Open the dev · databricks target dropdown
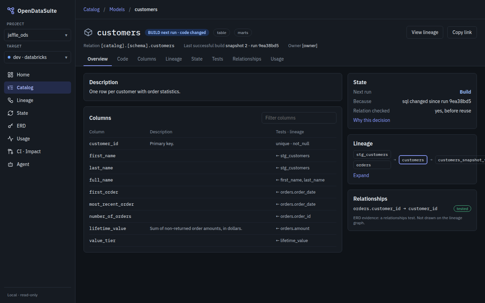The height and width of the screenshot is (303, 485). [37, 57]
